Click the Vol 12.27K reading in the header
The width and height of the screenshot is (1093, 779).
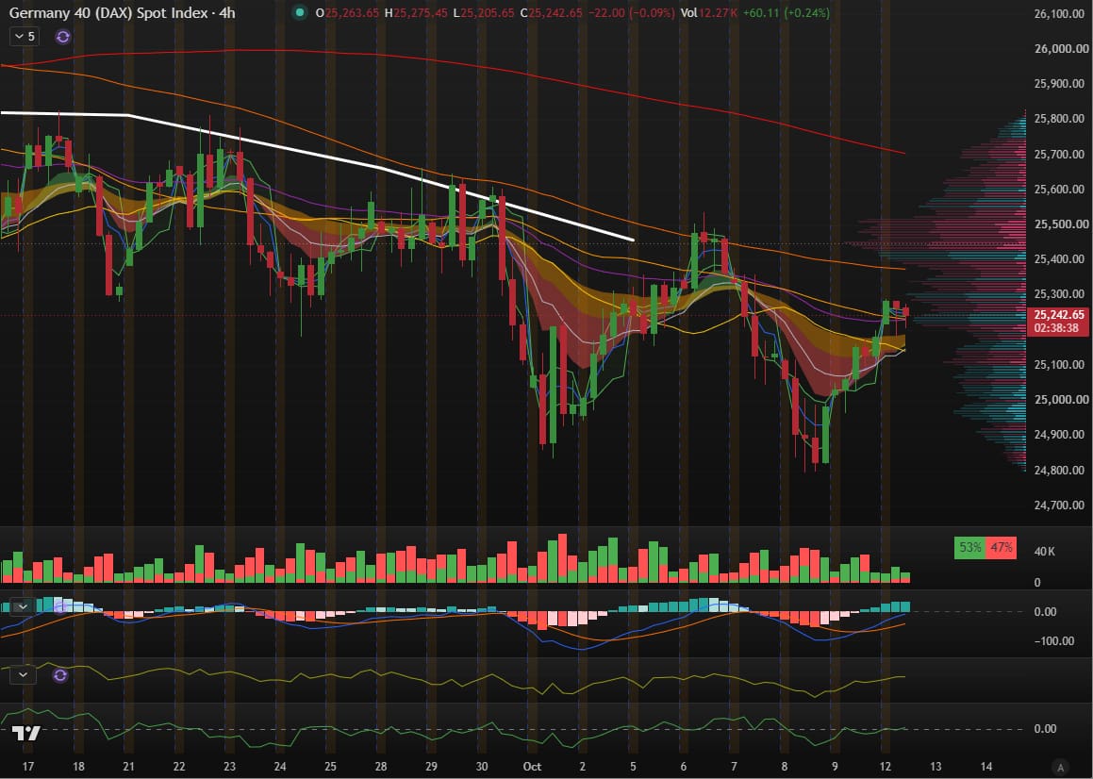tap(709, 12)
